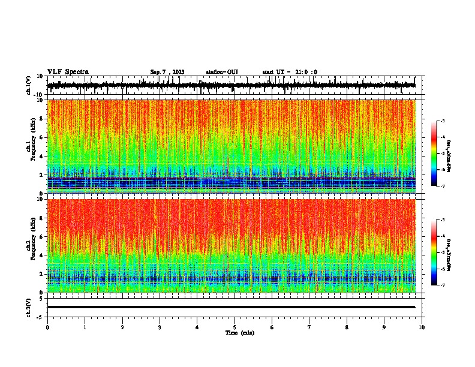Click the "ch.3(V)" axis label
The image size is (475, 367).
click(x=29, y=308)
